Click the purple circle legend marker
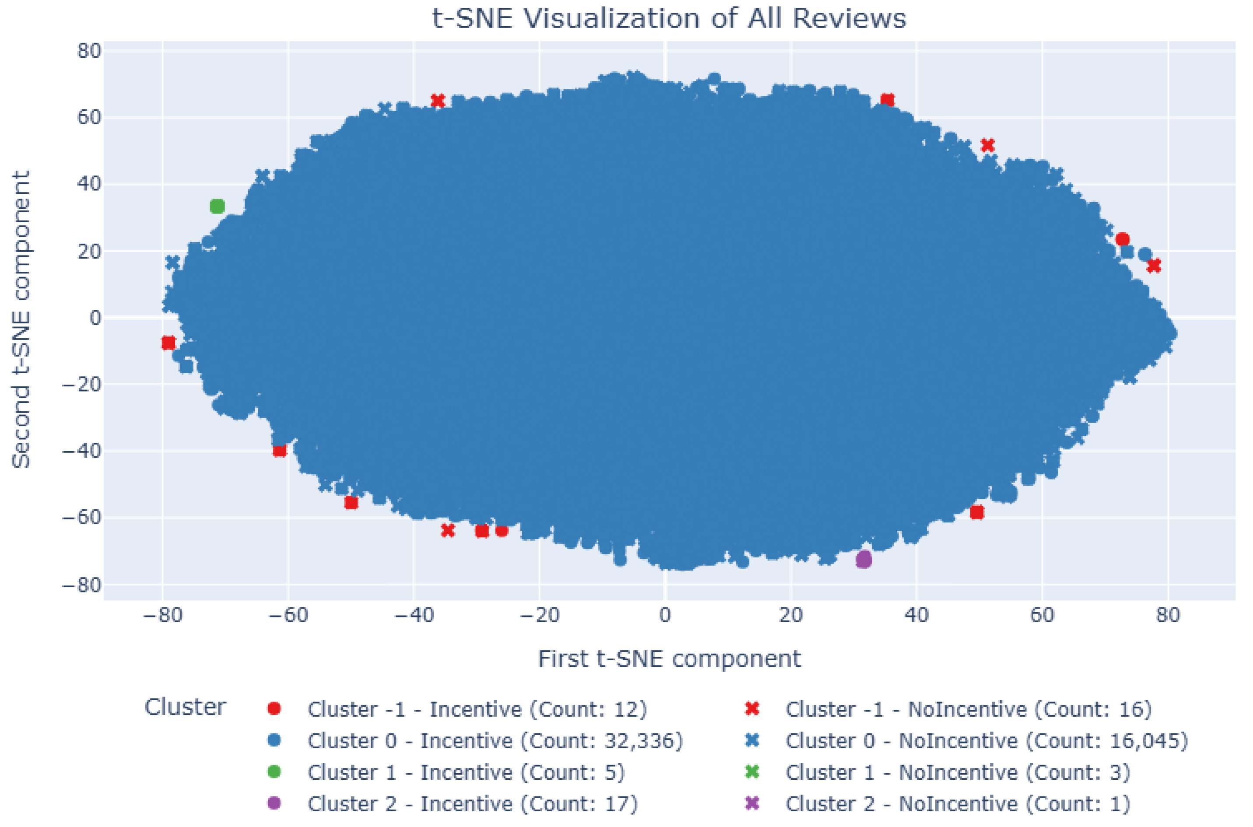Screen dimensions: 1253x827 point(274,803)
